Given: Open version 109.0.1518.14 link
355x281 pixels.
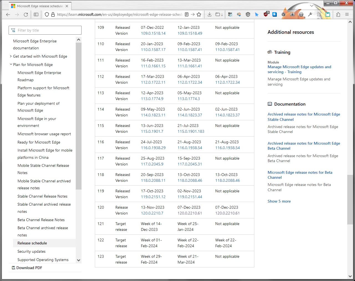Looking at the screenshot, I should pyautogui.click(x=153, y=33).
